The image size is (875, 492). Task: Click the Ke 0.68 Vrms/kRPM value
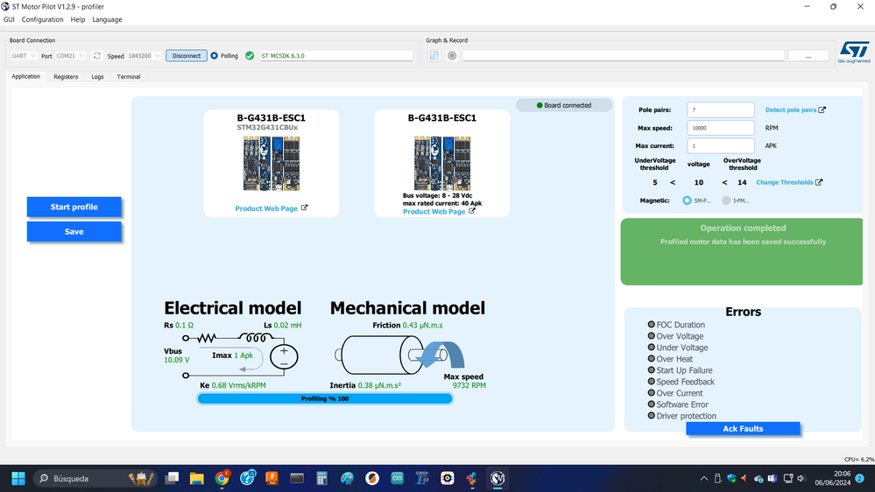(x=238, y=385)
